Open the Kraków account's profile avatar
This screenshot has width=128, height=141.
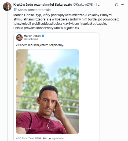tap(7, 6)
